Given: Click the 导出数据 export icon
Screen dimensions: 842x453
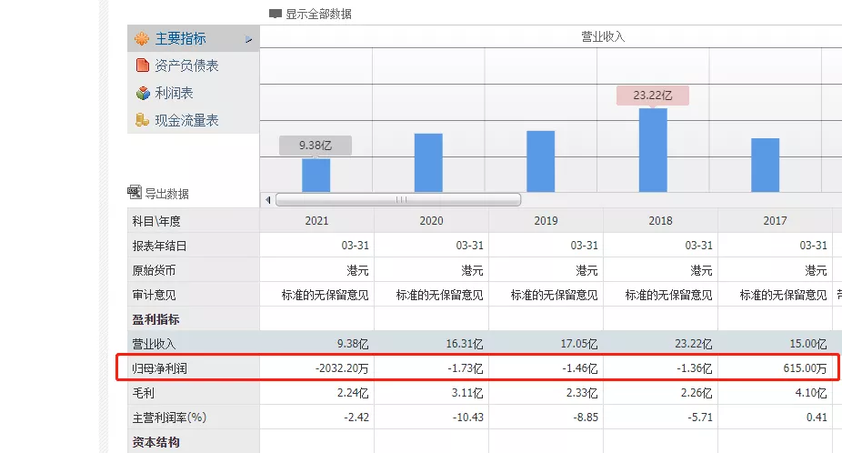Looking at the screenshot, I should click(135, 192).
